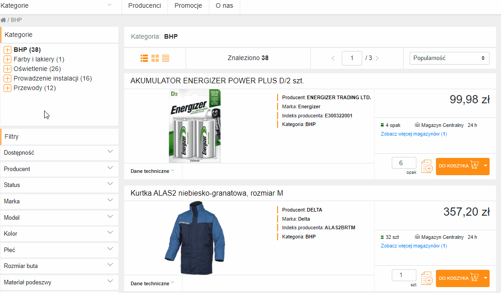Image resolution: width=501 pixels, height=293 pixels.
Task: Select the Prowadzenie instalacji (16) category
Action: (x=53, y=79)
